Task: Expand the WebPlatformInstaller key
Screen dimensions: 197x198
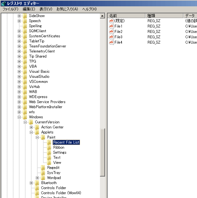Action: (19, 107)
